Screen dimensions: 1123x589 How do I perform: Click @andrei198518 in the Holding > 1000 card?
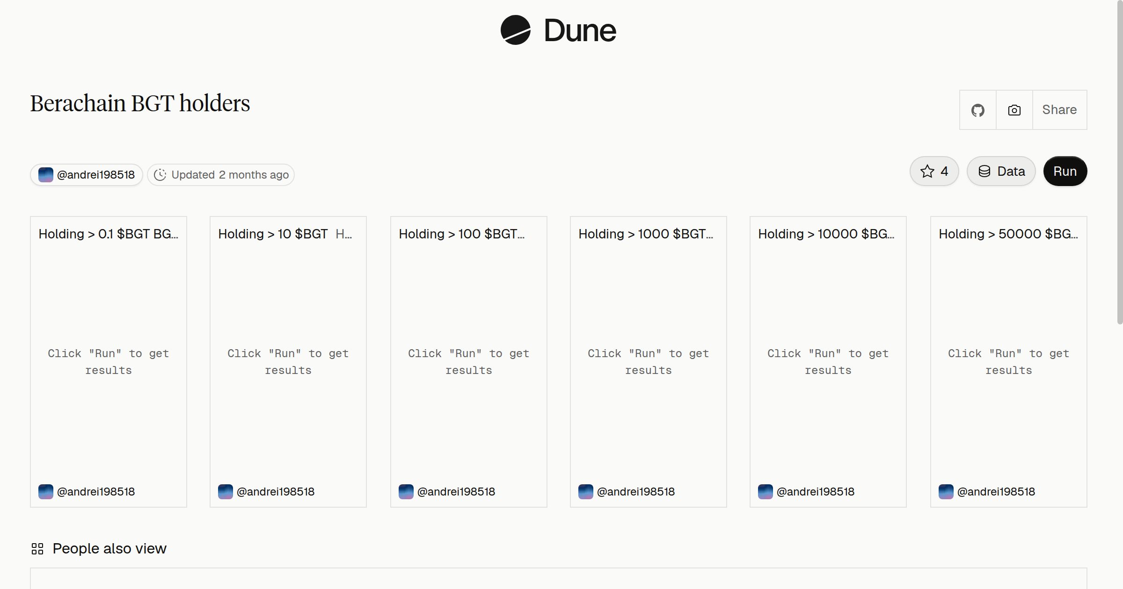point(635,492)
